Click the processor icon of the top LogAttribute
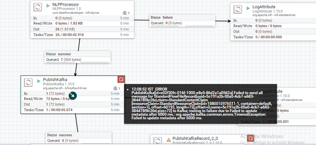 click(238, 9)
